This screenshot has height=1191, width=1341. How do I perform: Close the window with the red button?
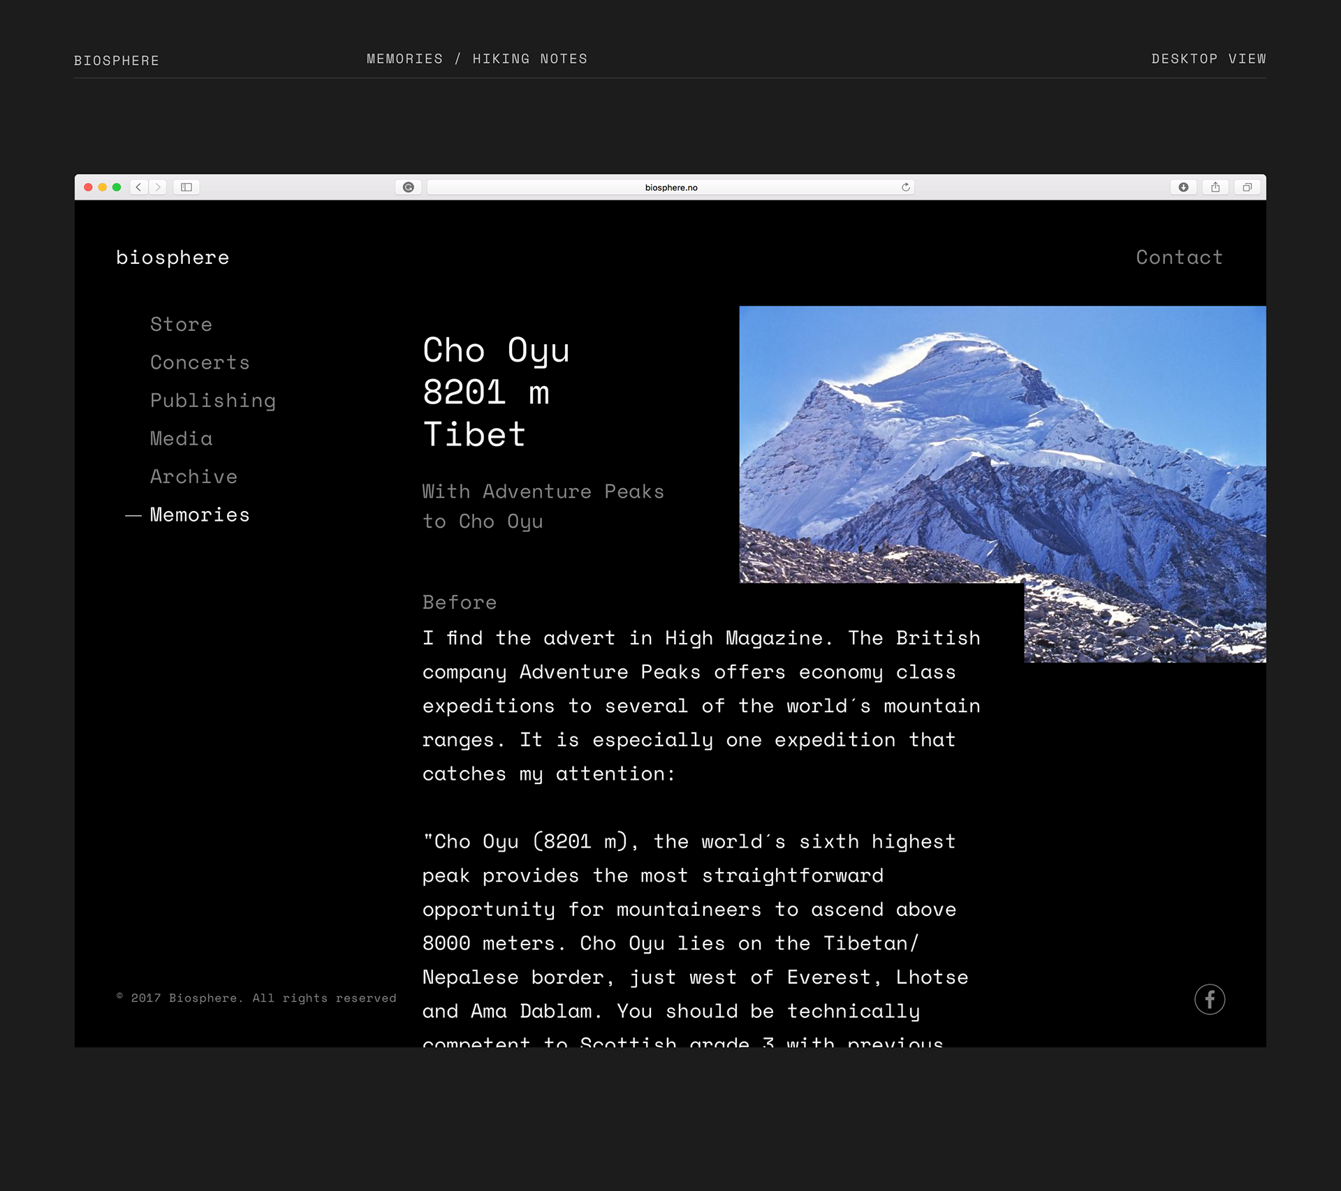coord(88,187)
